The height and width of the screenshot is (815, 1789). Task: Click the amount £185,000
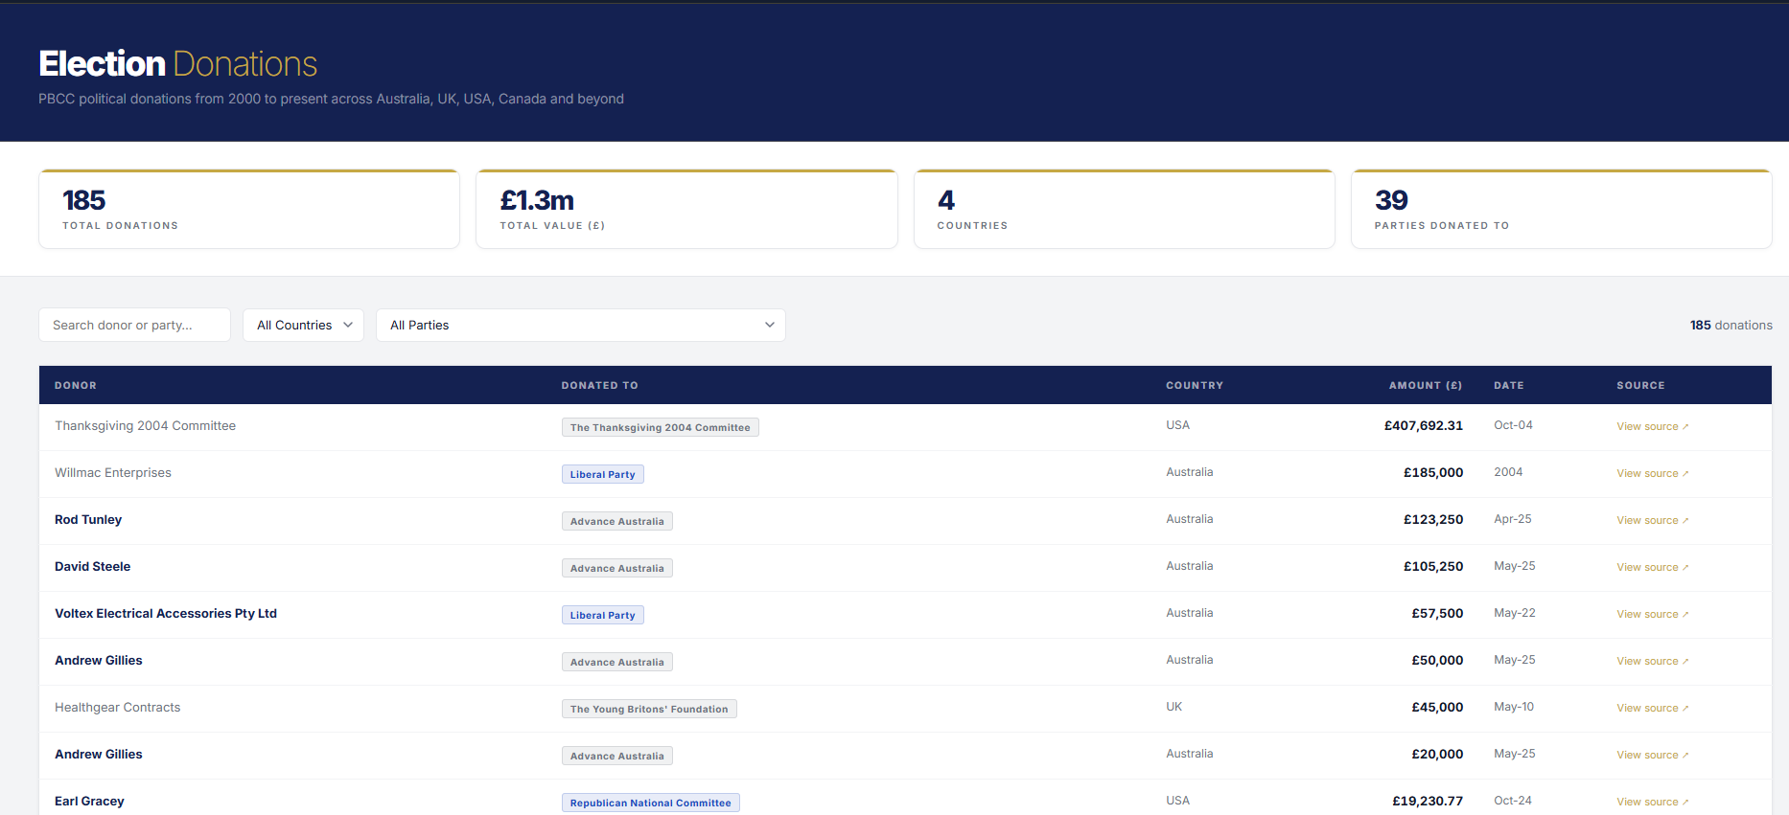(1433, 472)
